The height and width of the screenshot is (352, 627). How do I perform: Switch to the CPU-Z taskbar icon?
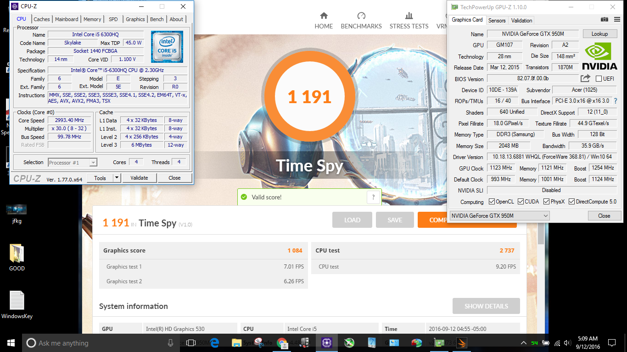click(327, 343)
